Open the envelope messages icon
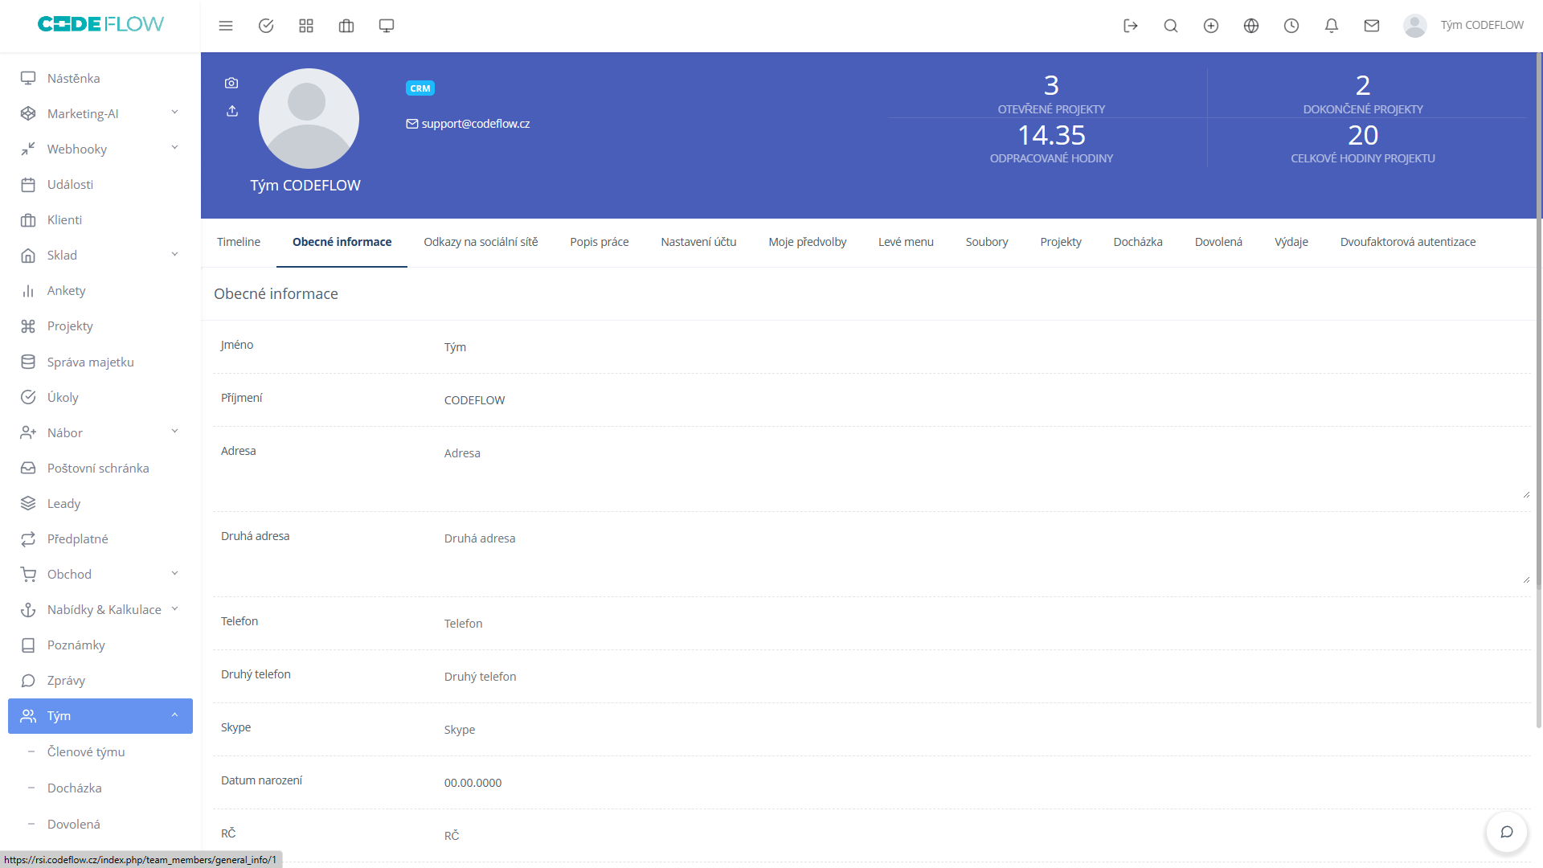Screen dimensions: 1543x868 (x=1372, y=26)
